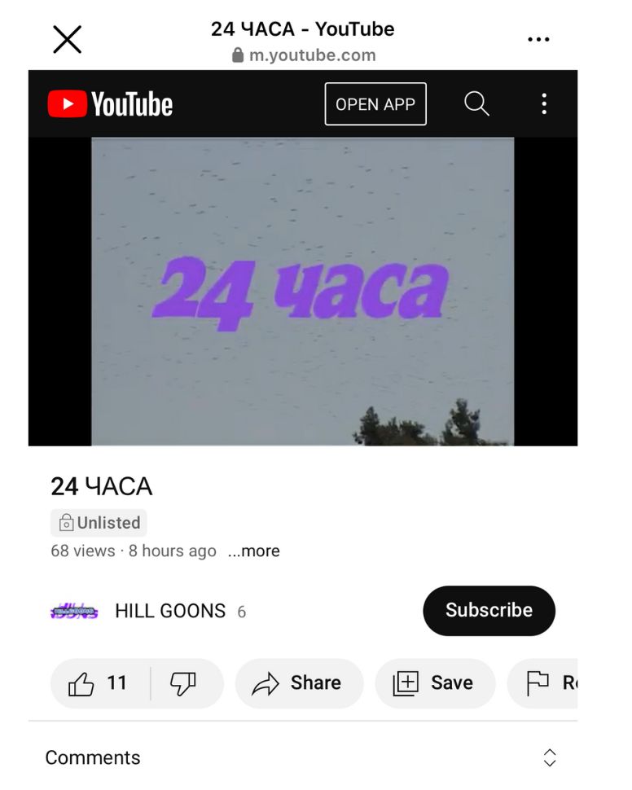Open browser three-dot options menu
The height and width of the screenshot is (790, 632).
(538, 39)
